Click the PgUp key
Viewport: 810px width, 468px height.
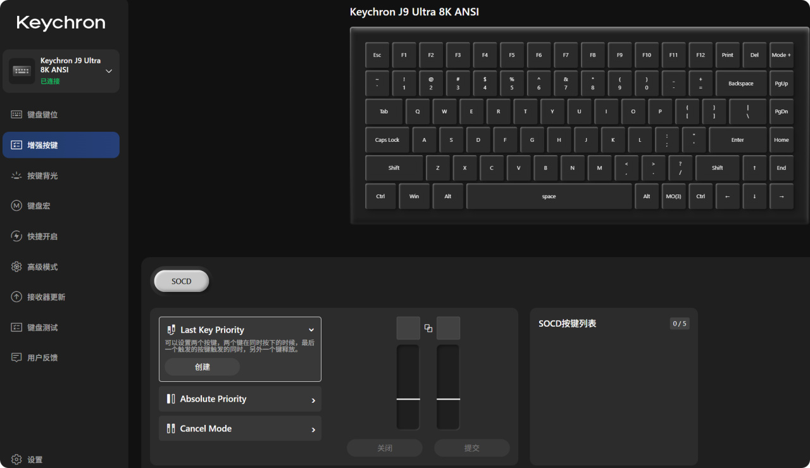(782, 84)
